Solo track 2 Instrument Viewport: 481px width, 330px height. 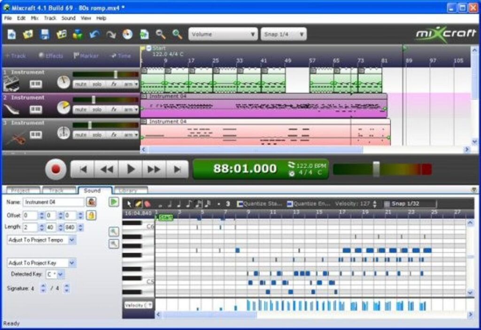[x=97, y=109]
